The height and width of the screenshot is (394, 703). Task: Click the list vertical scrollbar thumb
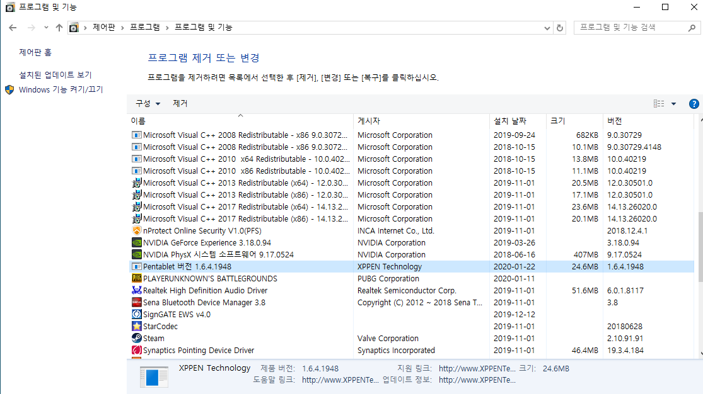699,247
